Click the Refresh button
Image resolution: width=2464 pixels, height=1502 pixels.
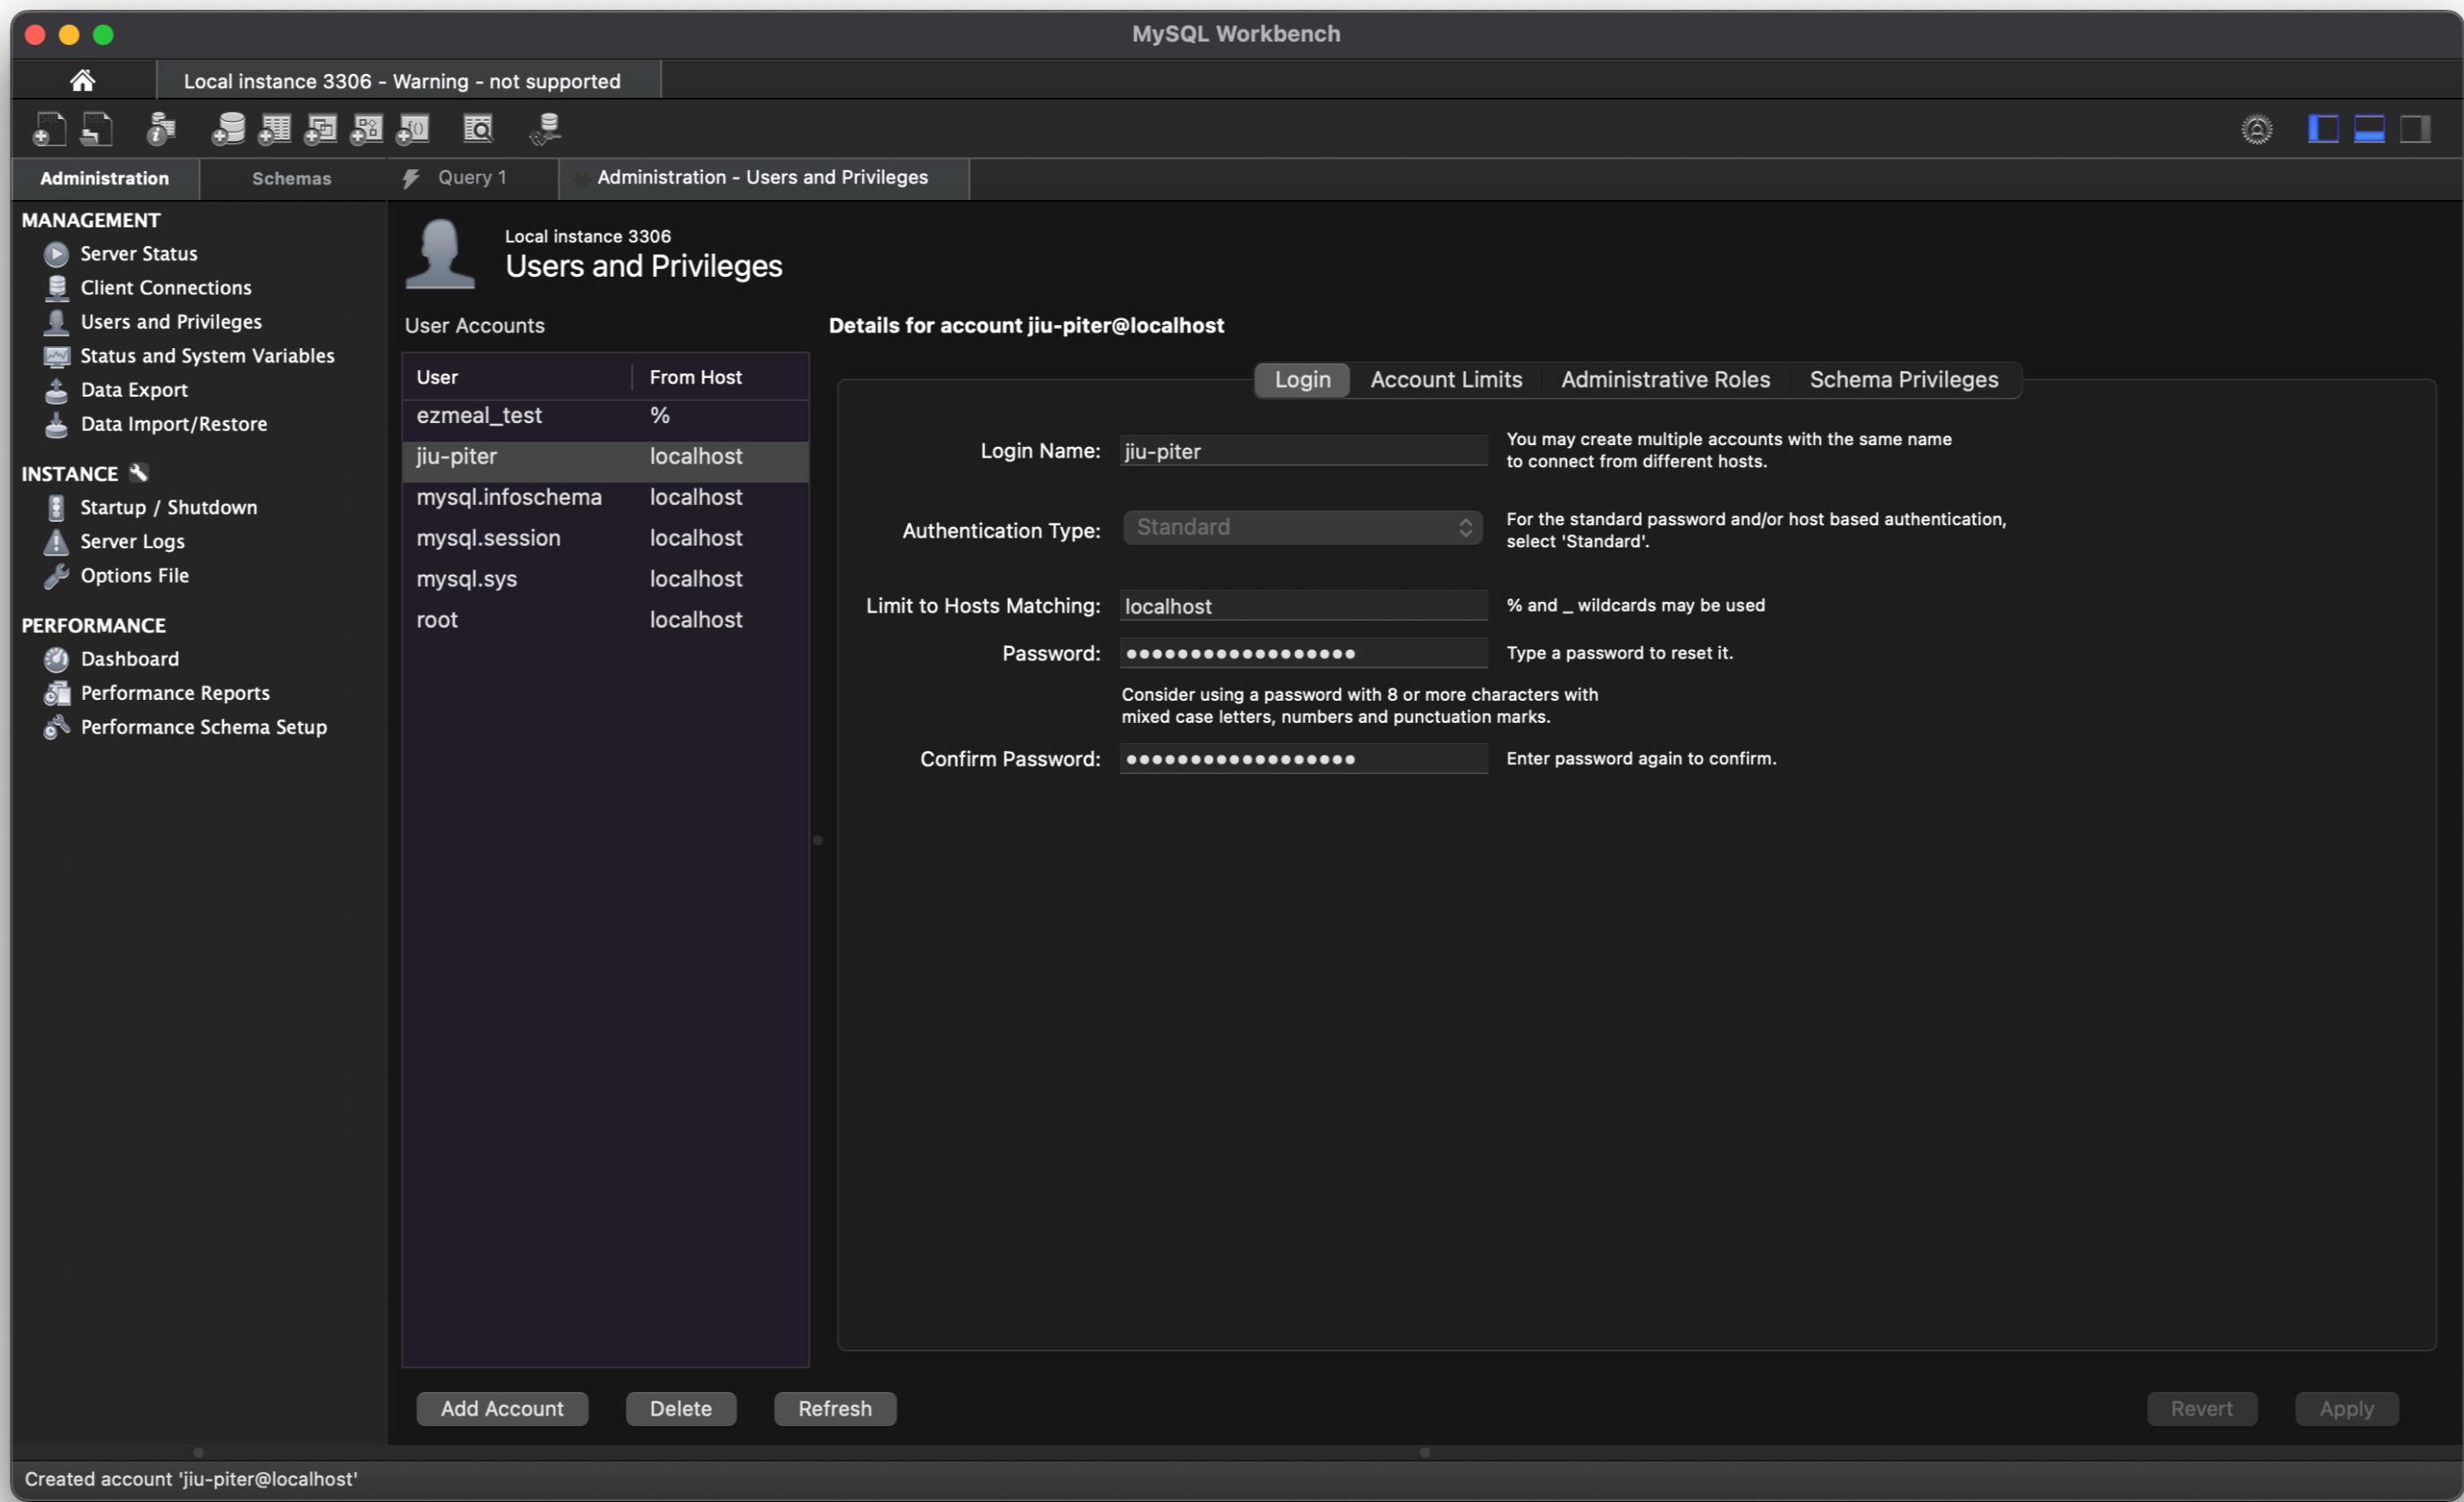coord(834,1408)
